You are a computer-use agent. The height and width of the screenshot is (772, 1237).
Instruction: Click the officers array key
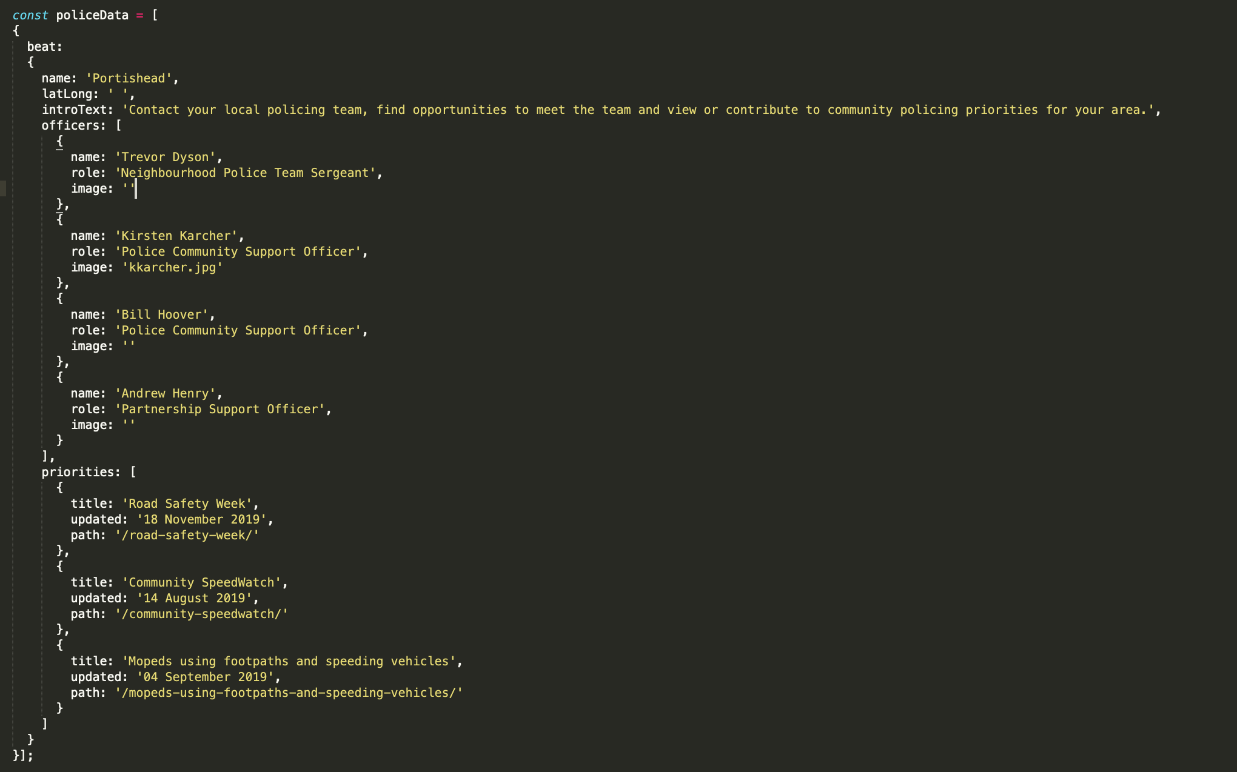73,125
